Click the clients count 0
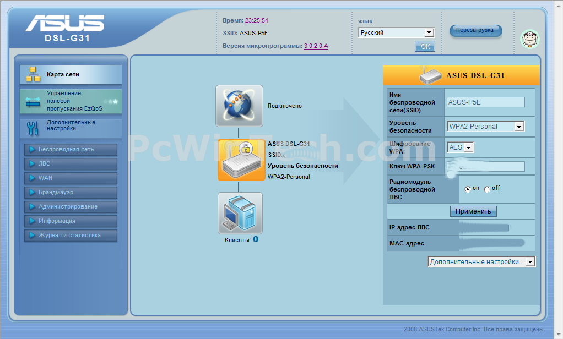The height and width of the screenshot is (339, 563). coord(256,239)
